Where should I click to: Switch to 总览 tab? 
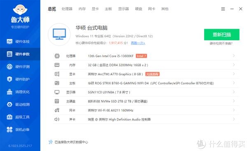(52, 9)
